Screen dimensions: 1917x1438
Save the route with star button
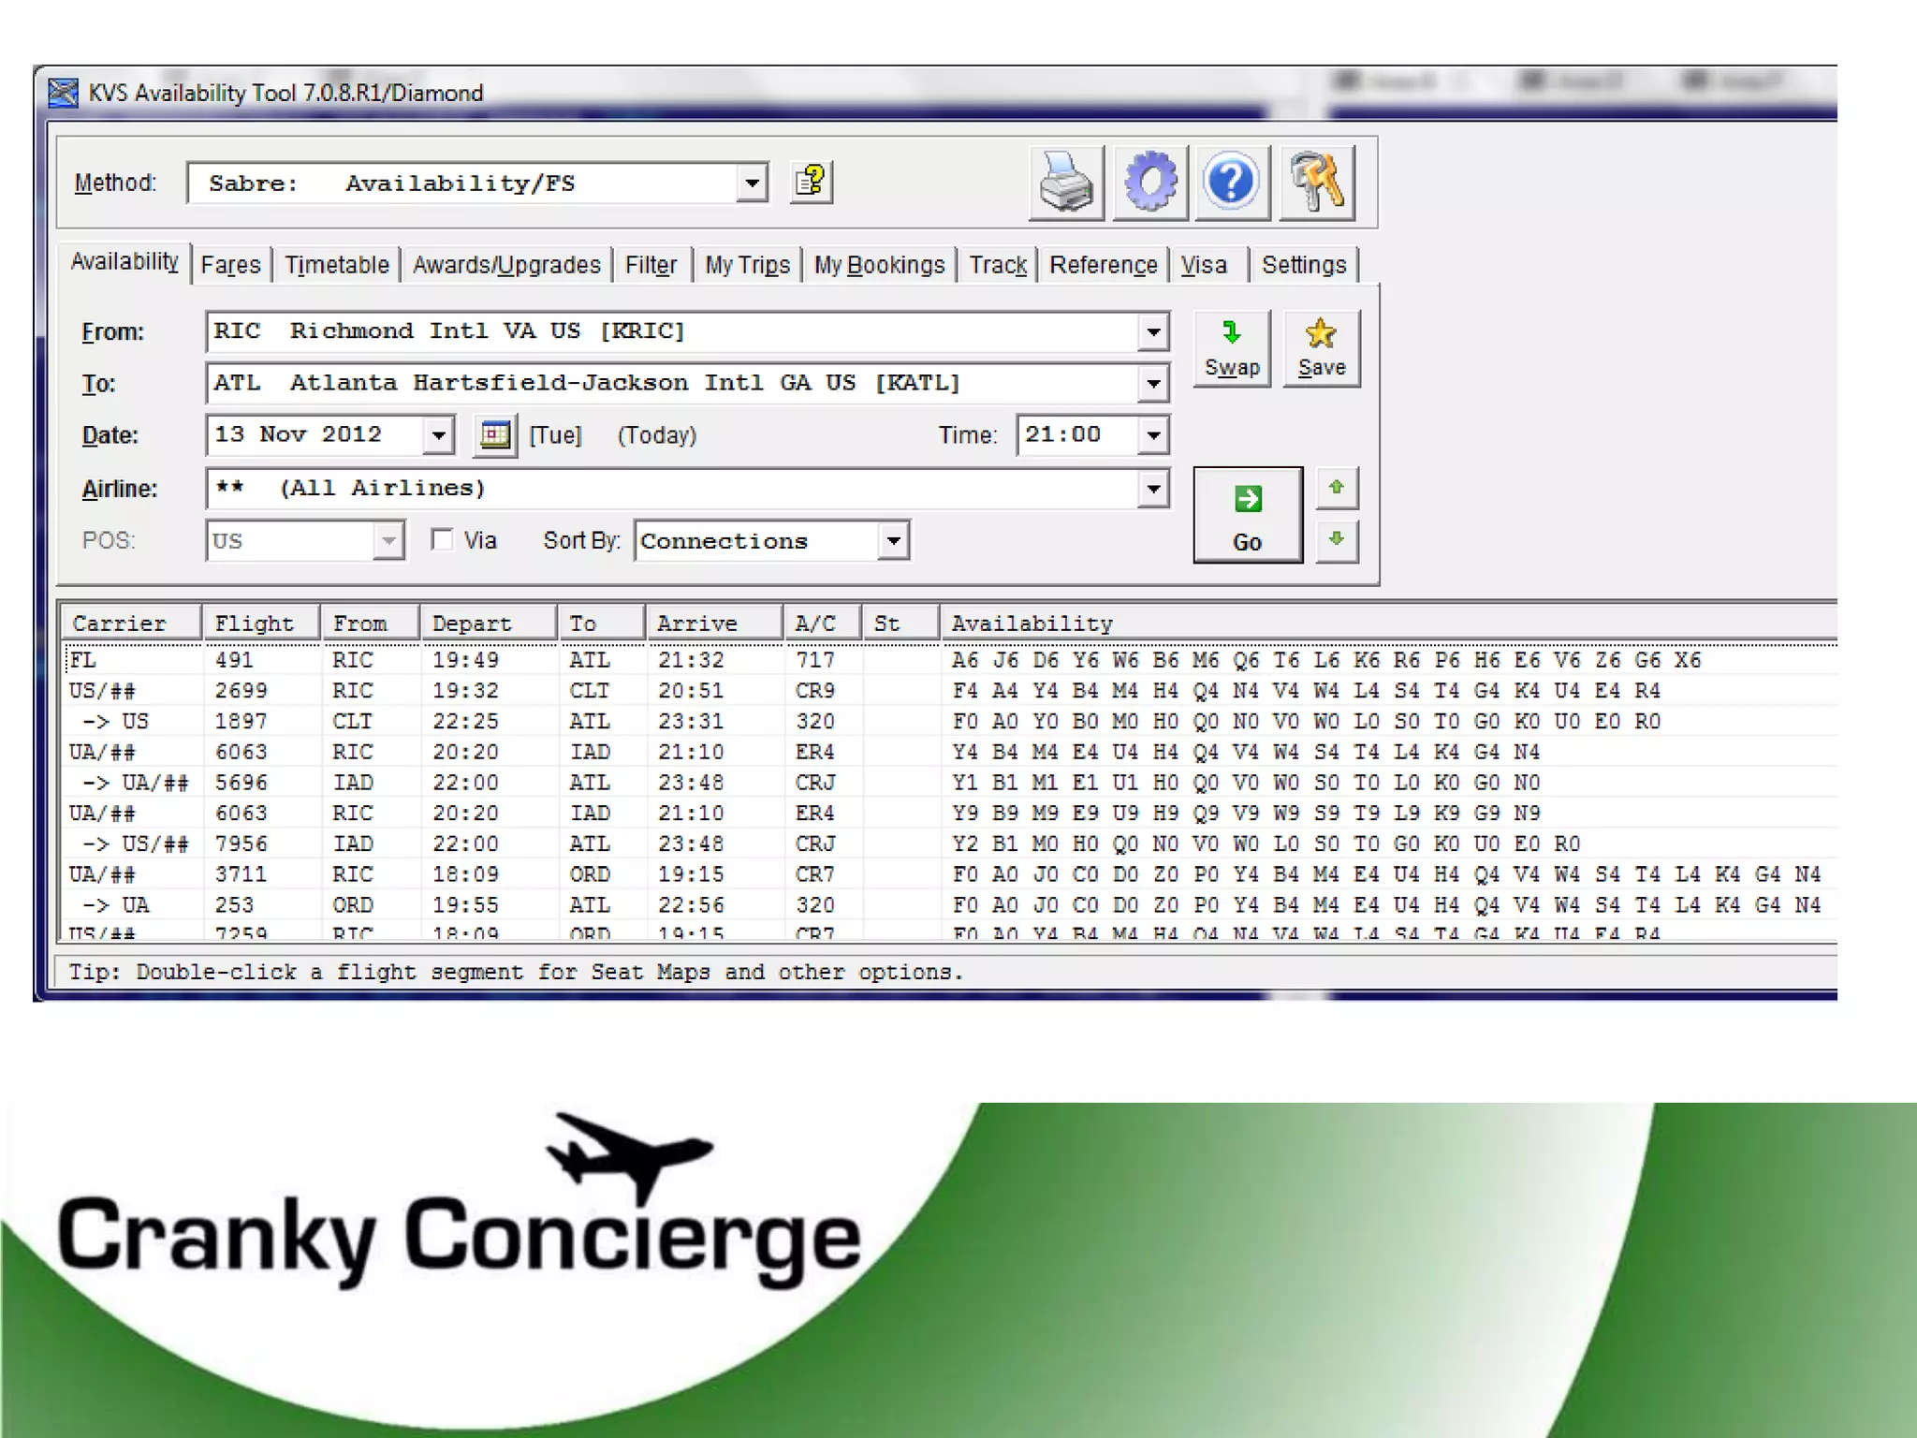coord(1321,348)
